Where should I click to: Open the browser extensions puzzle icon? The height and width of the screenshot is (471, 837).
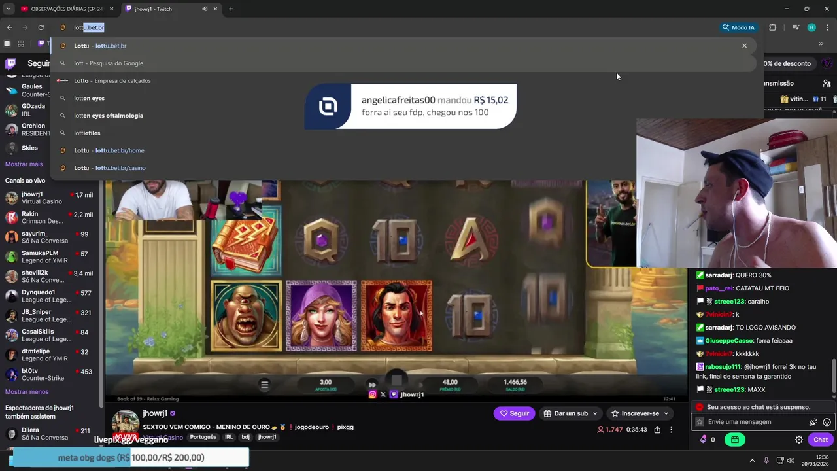pyautogui.click(x=772, y=27)
